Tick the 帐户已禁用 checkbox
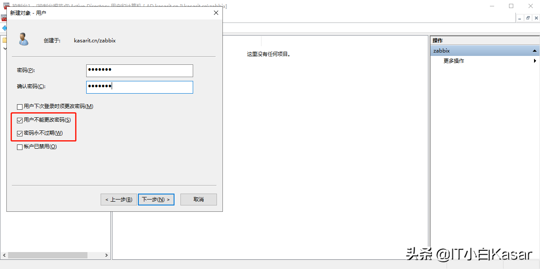540x269 pixels. coord(20,147)
